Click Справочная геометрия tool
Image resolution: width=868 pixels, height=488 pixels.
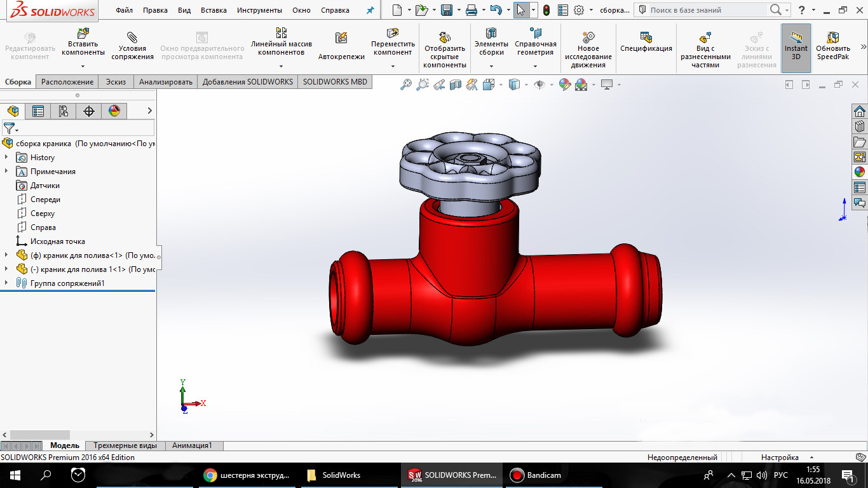click(536, 43)
